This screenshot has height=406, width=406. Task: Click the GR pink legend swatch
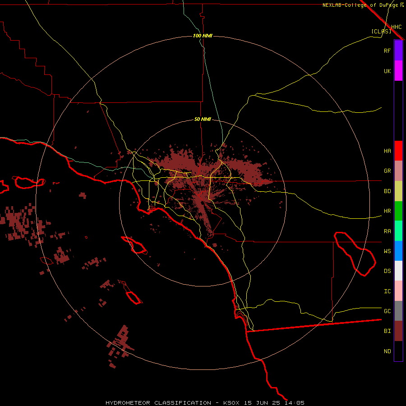click(x=398, y=171)
